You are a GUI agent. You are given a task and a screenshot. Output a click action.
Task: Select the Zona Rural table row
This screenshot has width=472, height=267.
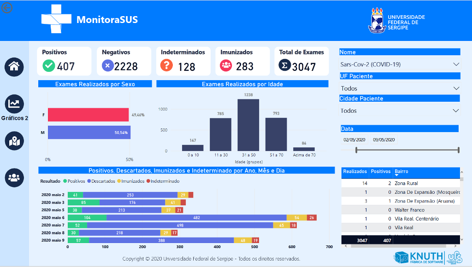pyautogui.click(x=401, y=183)
